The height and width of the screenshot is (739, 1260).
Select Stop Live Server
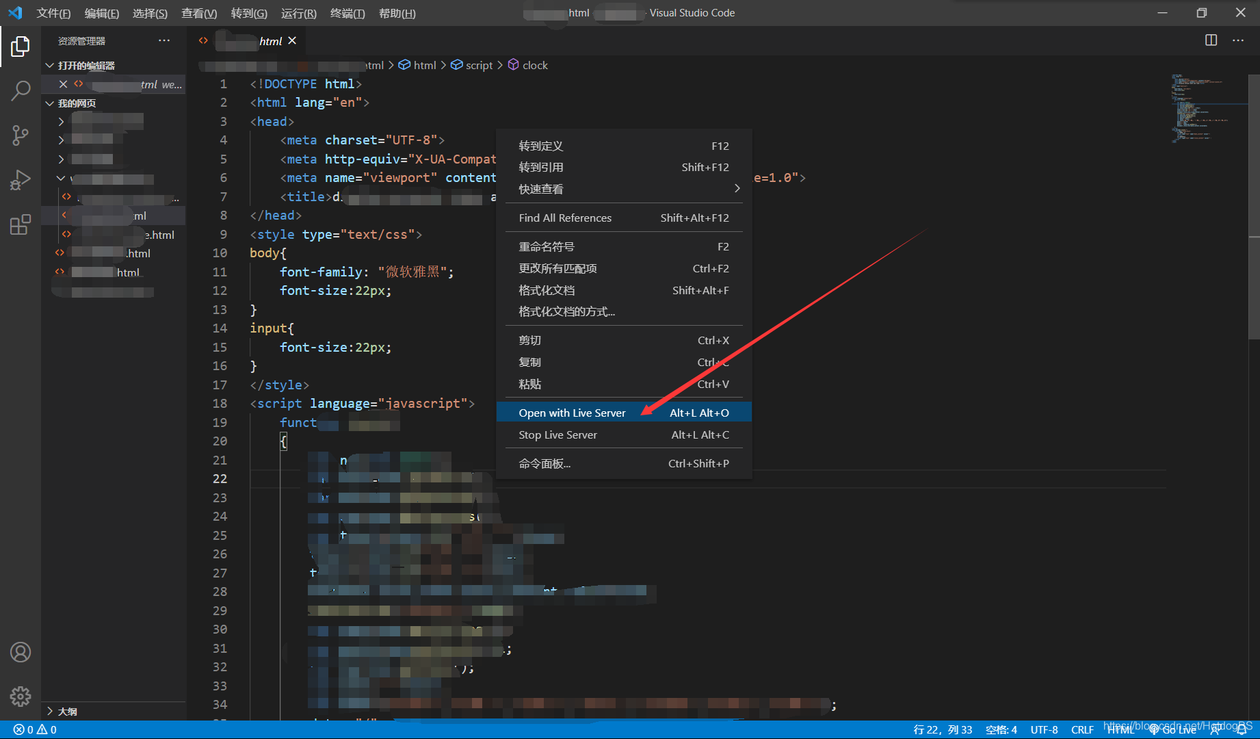[x=624, y=435]
